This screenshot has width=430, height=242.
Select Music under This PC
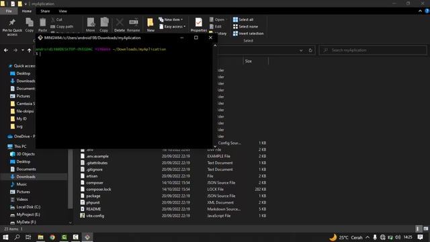click(19, 184)
